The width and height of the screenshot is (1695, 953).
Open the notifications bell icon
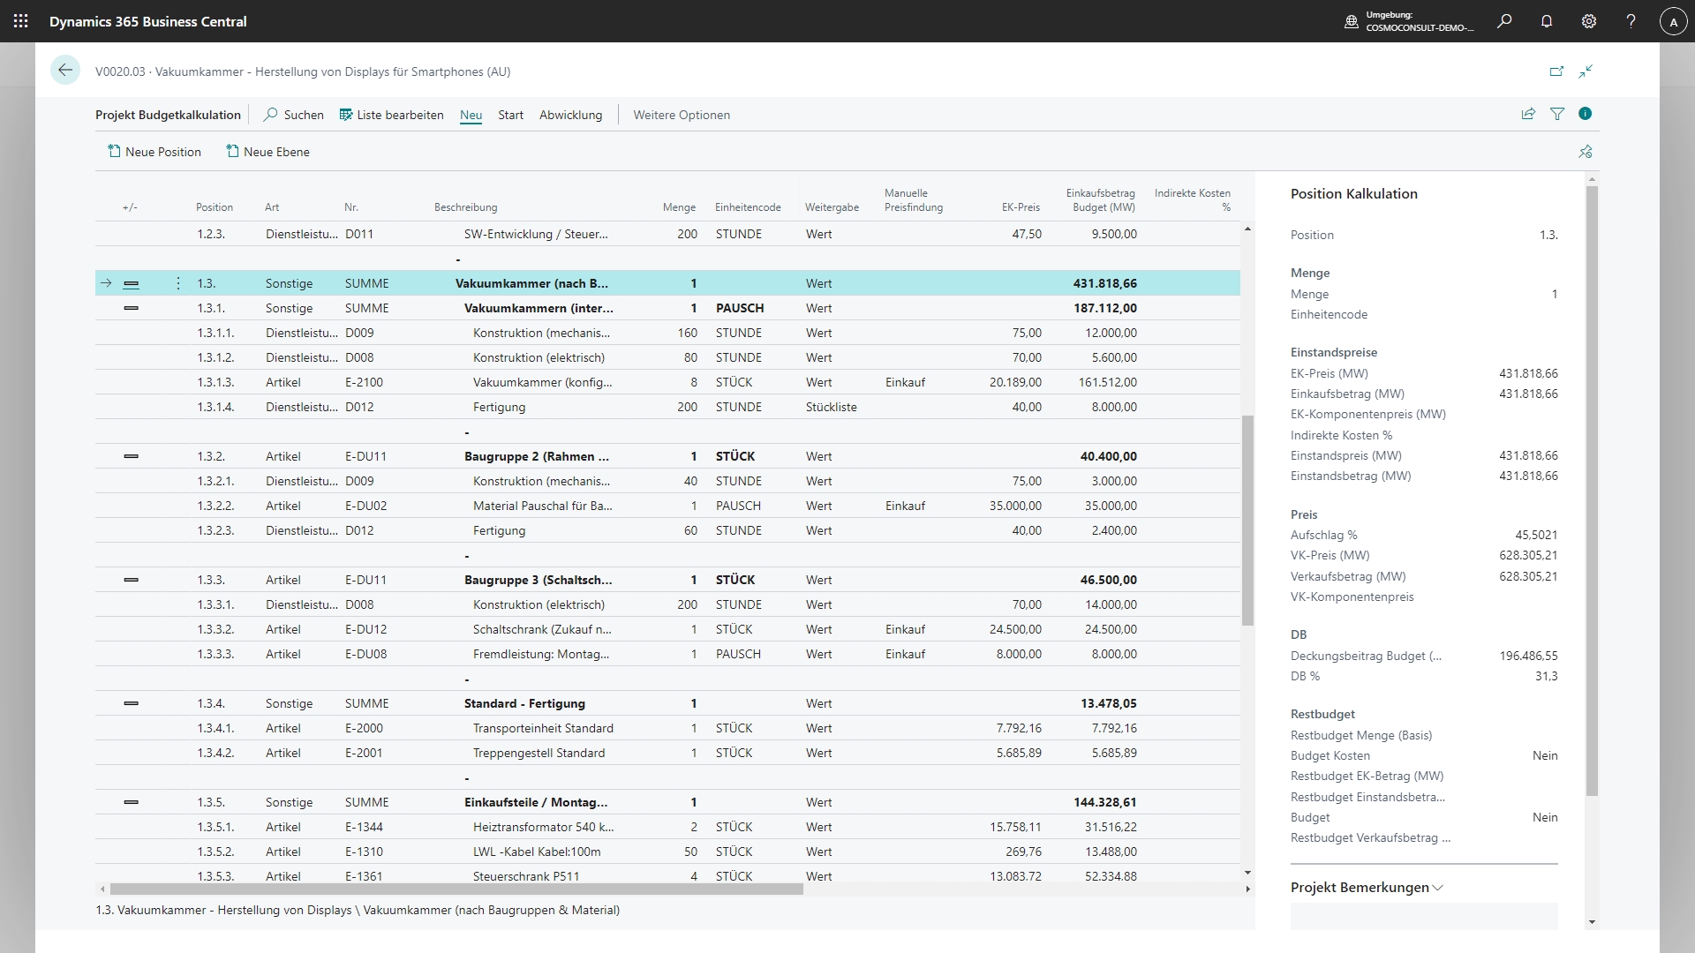click(x=1546, y=21)
